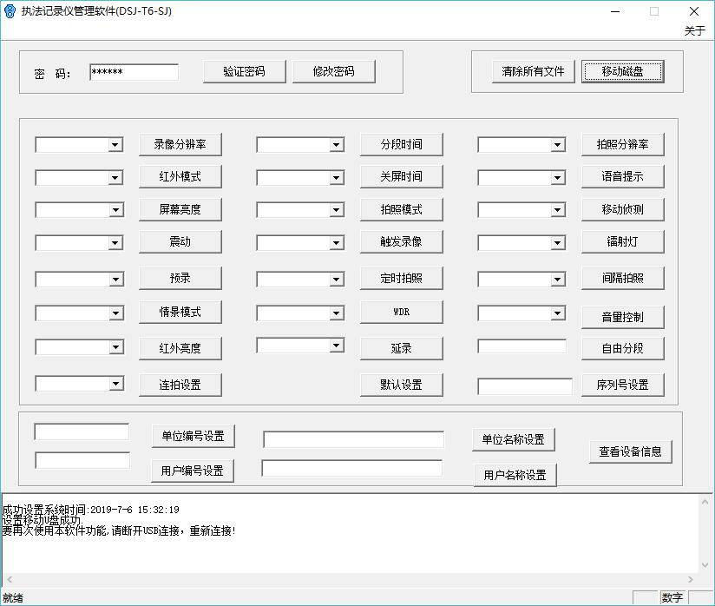Click the 序列号设置 button
The height and width of the screenshot is (606, 715).
click(x=622, y=385)
